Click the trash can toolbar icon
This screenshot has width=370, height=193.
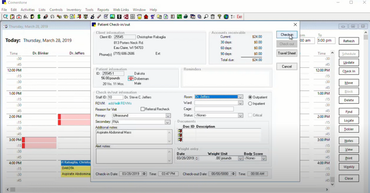(213, 17)
